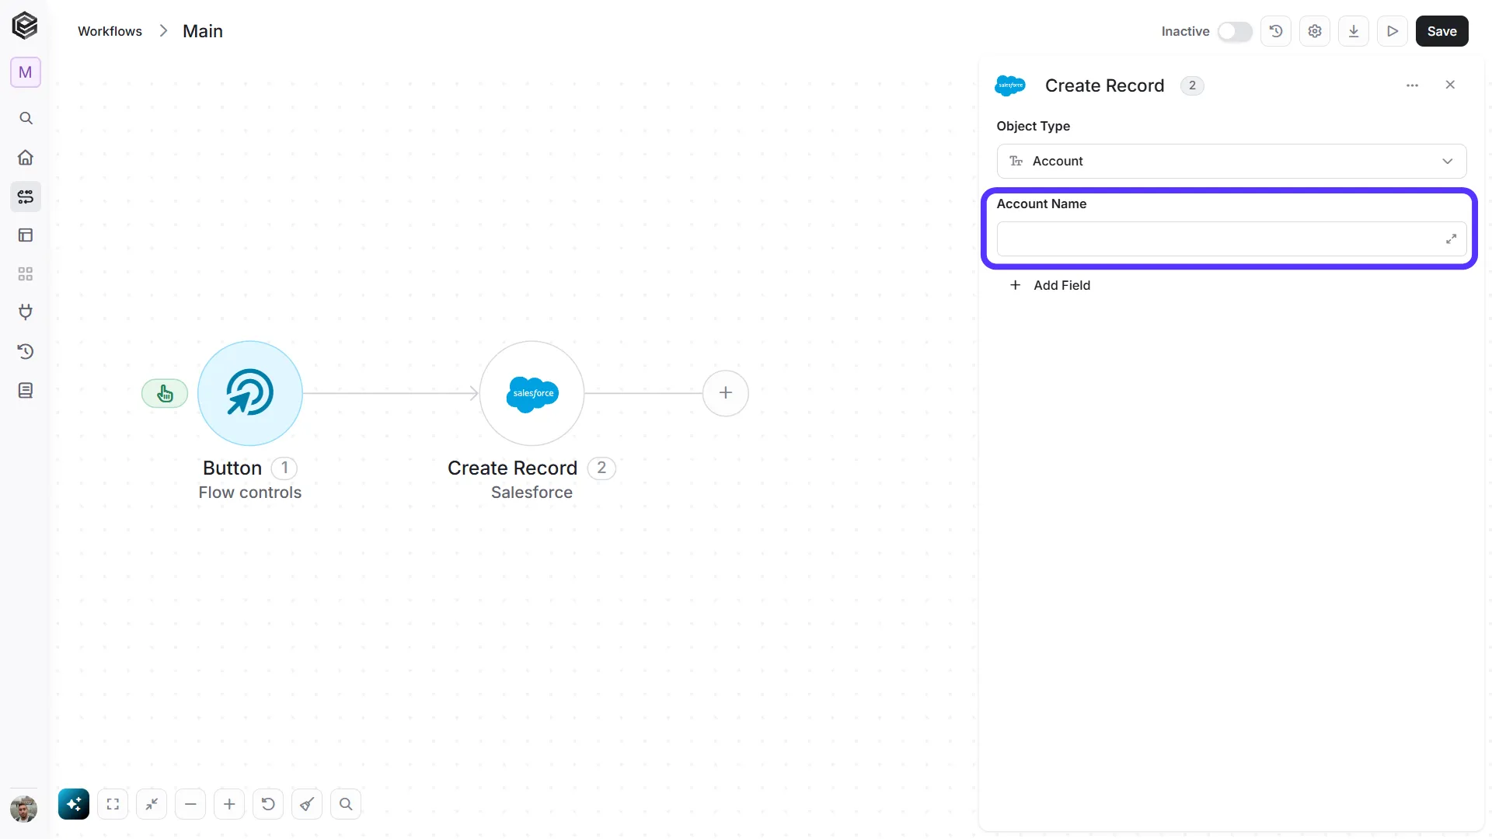
Task: Zoom out of the canvas
Action: [190, 804]
